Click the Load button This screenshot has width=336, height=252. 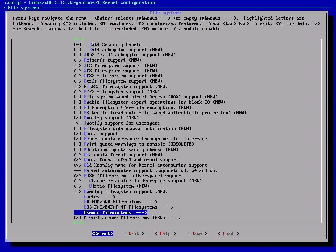coord(228,233)
